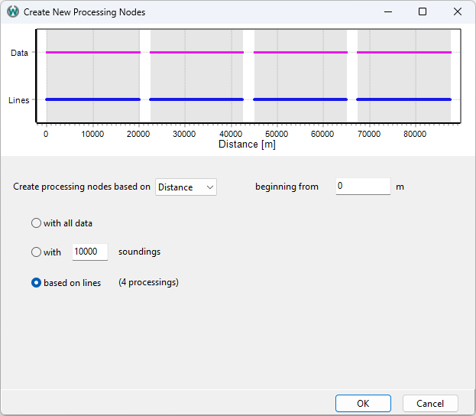Open the Distance dropdown menu
This screenshot has width=476, height=416.
[x=186, y=187]
